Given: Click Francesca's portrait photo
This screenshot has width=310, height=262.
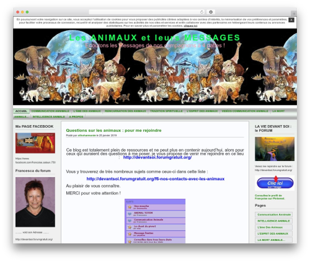Looking at the screenshot, I should [x=35, y=202].
